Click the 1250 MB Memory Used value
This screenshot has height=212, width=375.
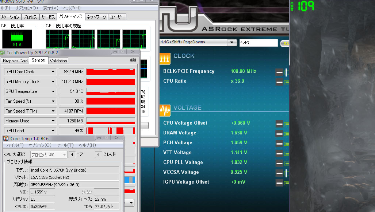tap(71, 121)
